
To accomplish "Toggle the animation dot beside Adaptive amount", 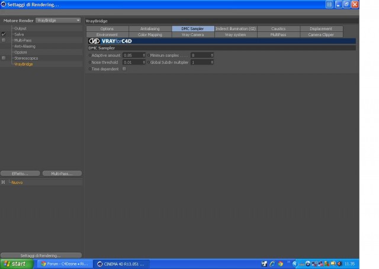I will [x=89, y=55].
